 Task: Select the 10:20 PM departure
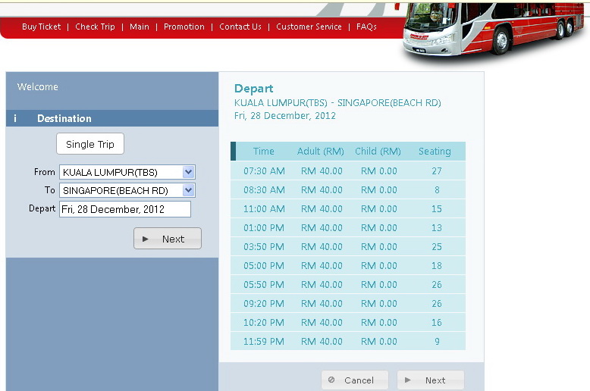348,322
